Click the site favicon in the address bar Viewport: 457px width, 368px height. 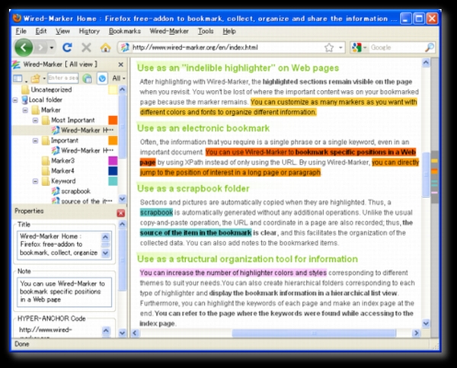(x=125, y=47)
